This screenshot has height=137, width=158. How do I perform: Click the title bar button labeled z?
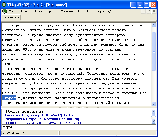click(133, 5)
